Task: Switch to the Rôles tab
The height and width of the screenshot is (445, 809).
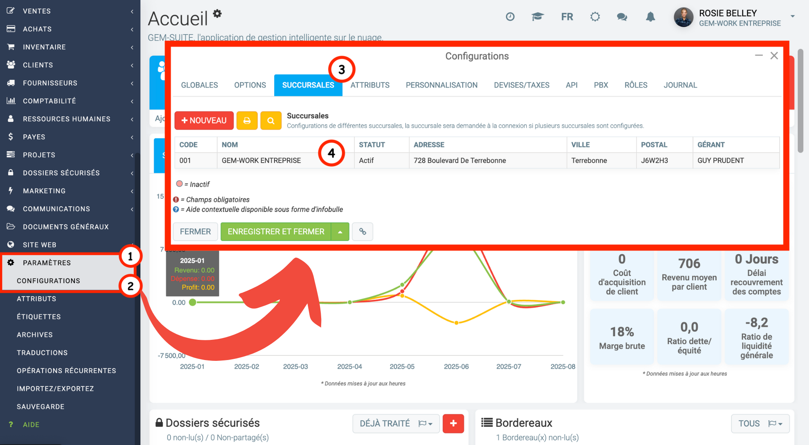Action: click(636, 85)
